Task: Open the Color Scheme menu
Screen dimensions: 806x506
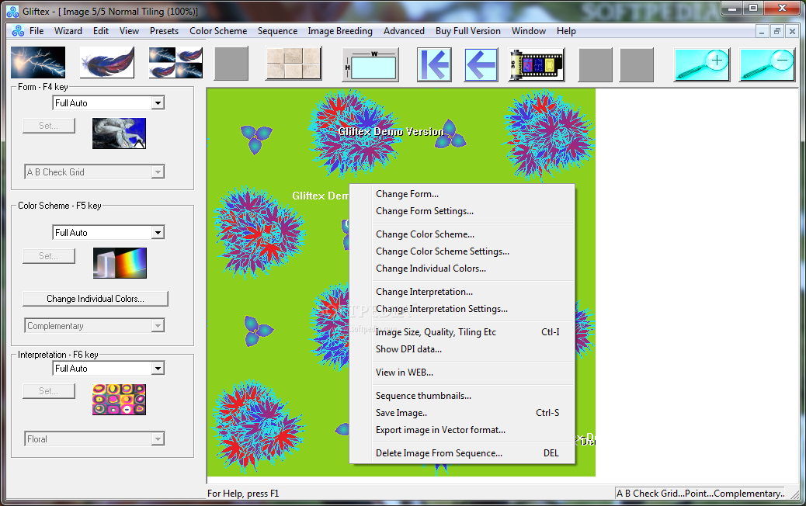Action: (x=218, y=31)
